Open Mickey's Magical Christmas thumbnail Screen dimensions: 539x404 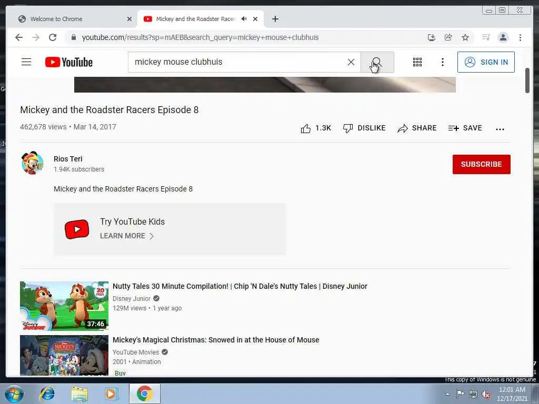click(x=64, y=355)
